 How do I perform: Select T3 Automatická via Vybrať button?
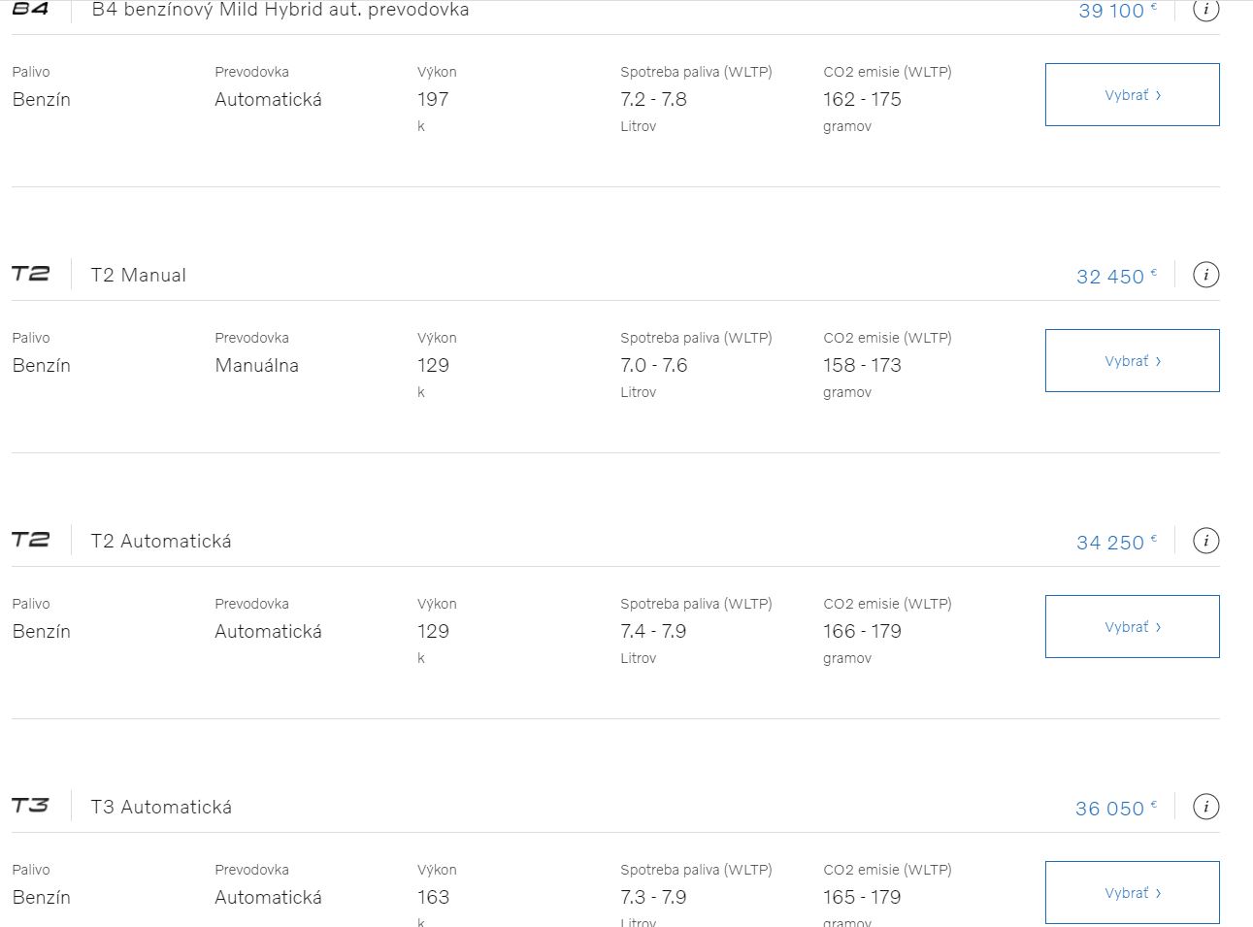(1132, 893)
